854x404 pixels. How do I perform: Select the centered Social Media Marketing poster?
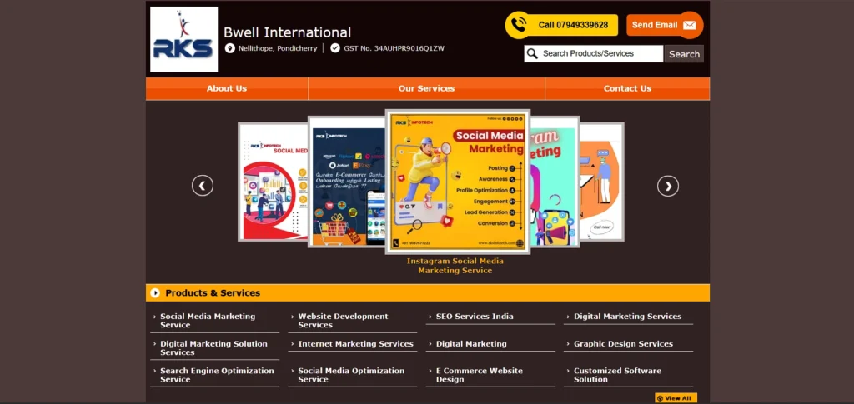(x=458, y=182)
